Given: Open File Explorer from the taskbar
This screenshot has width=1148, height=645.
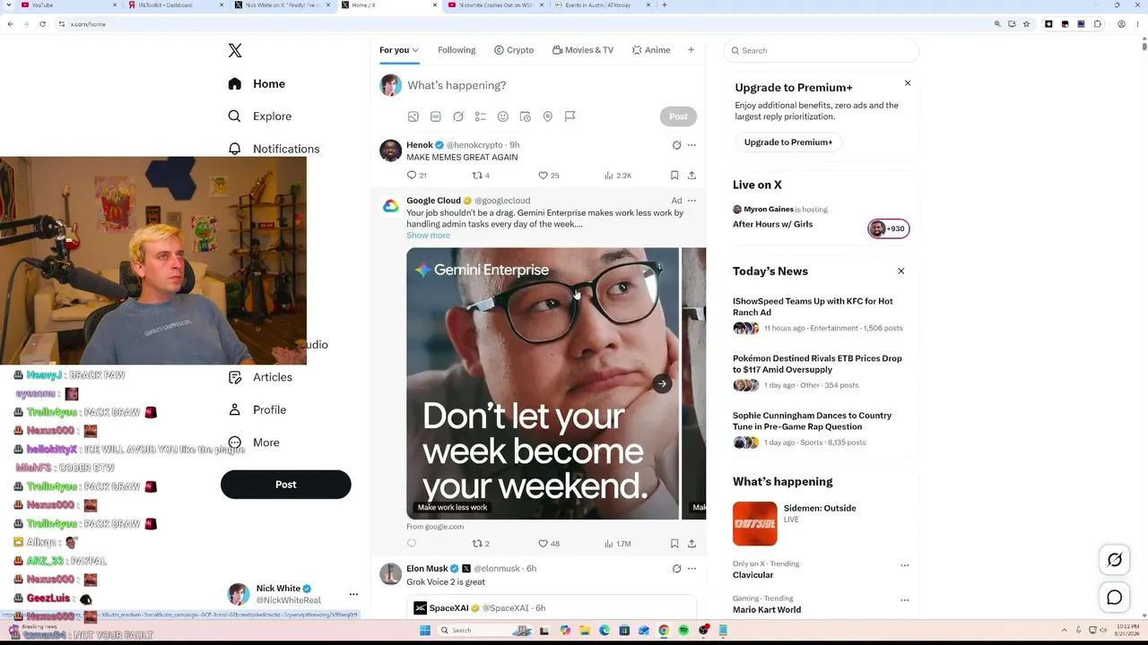Looking at the screenshot, I should pyautogui.click(x=585, y=631).
